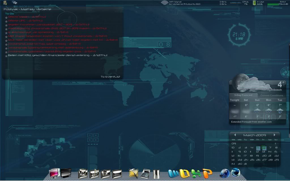Switch to the Current Conditions tab
The image size is (290, 181).
(x=271, y=95)
